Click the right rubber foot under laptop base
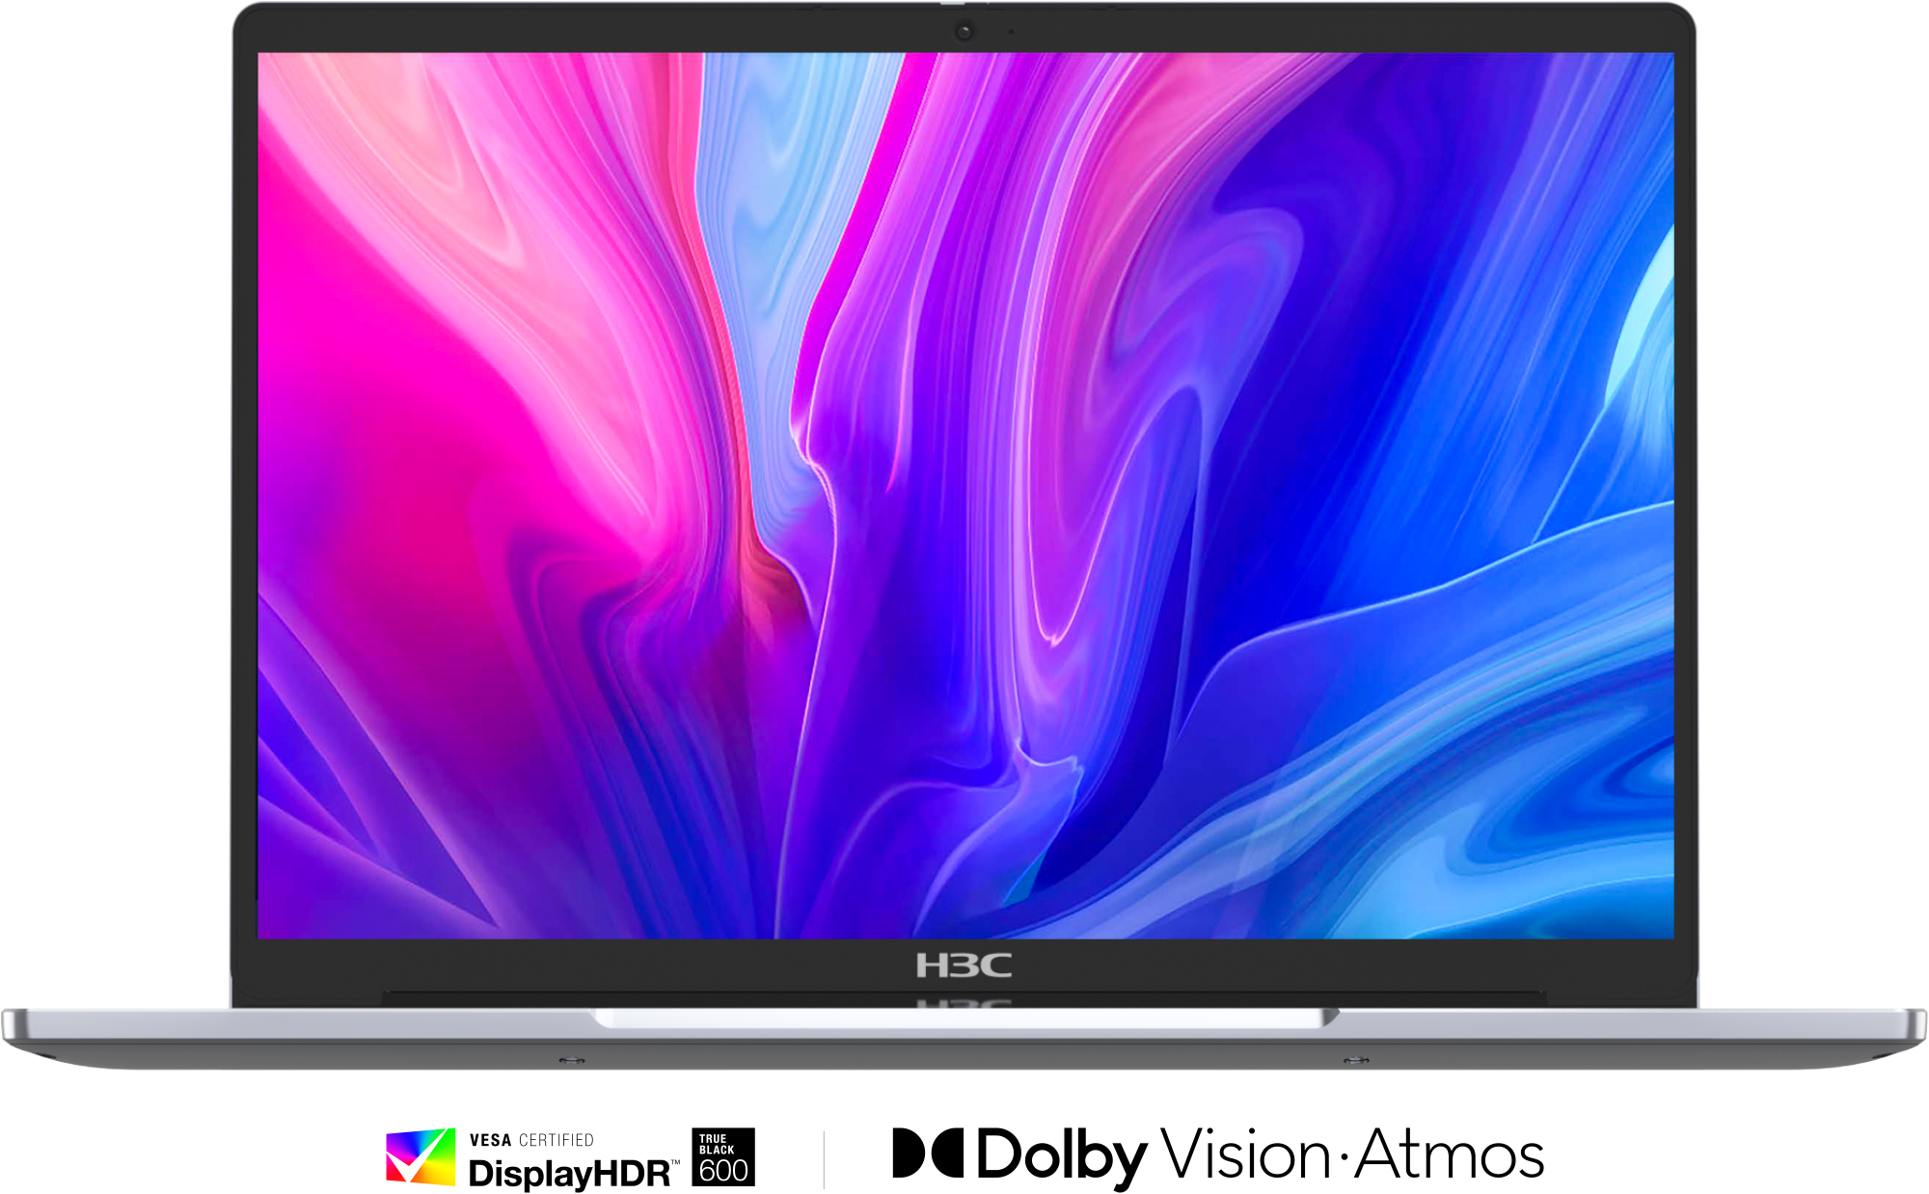The width and height of the screenshot is (1929, 1194). [x=1356, y=1061]
